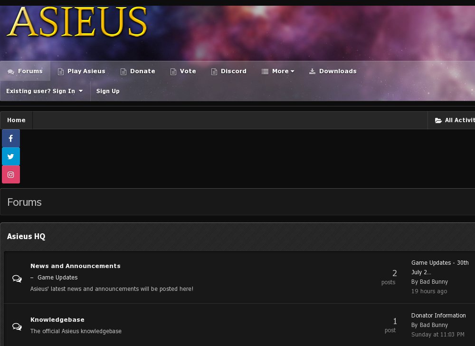
Task: Click the download tray icon
Action: pos(312,71)
